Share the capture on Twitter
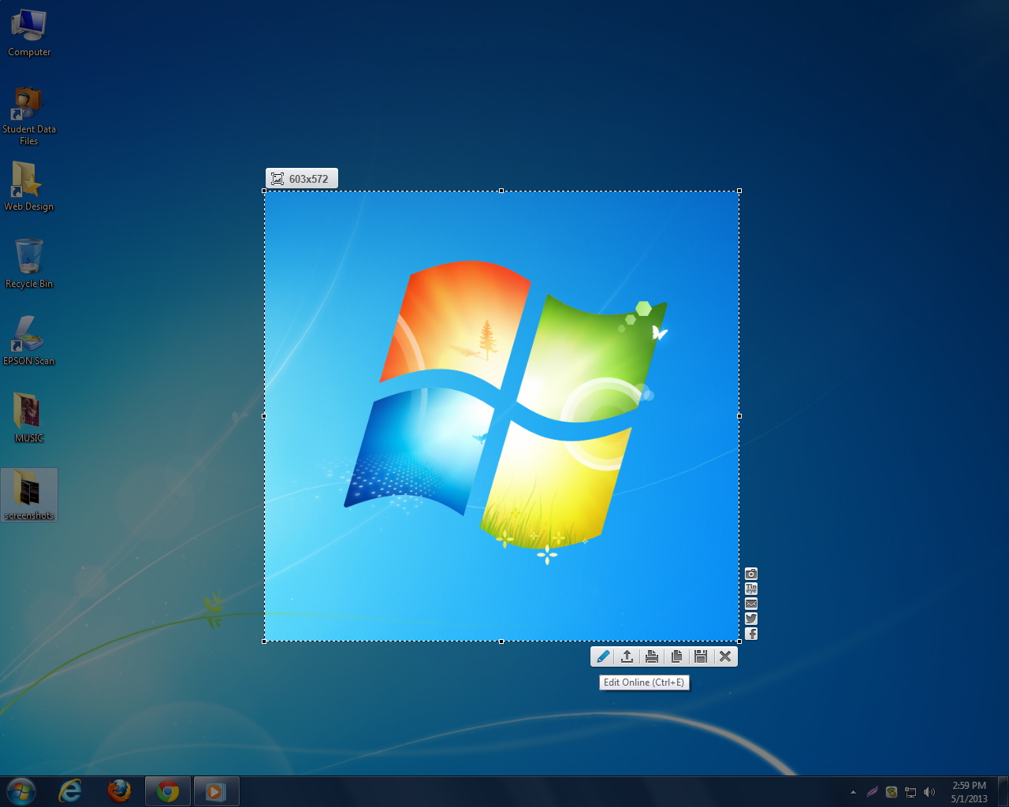Image resolution: width=1009 pixels, height=807 pixels. coord(750,619)
